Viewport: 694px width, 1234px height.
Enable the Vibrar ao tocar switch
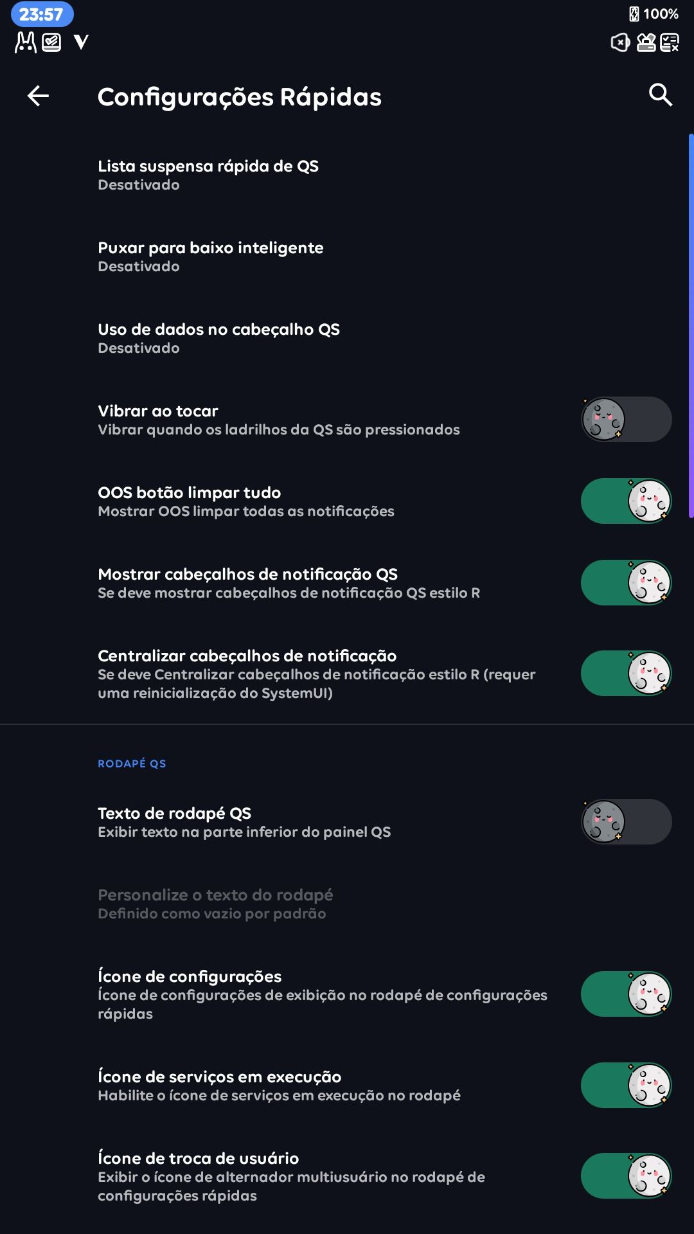(x=626, y=420)
